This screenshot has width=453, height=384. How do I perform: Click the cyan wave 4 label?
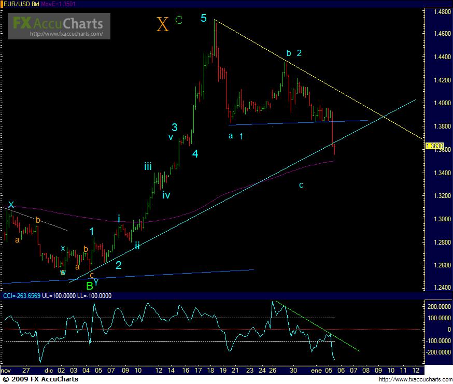[194, 153]
